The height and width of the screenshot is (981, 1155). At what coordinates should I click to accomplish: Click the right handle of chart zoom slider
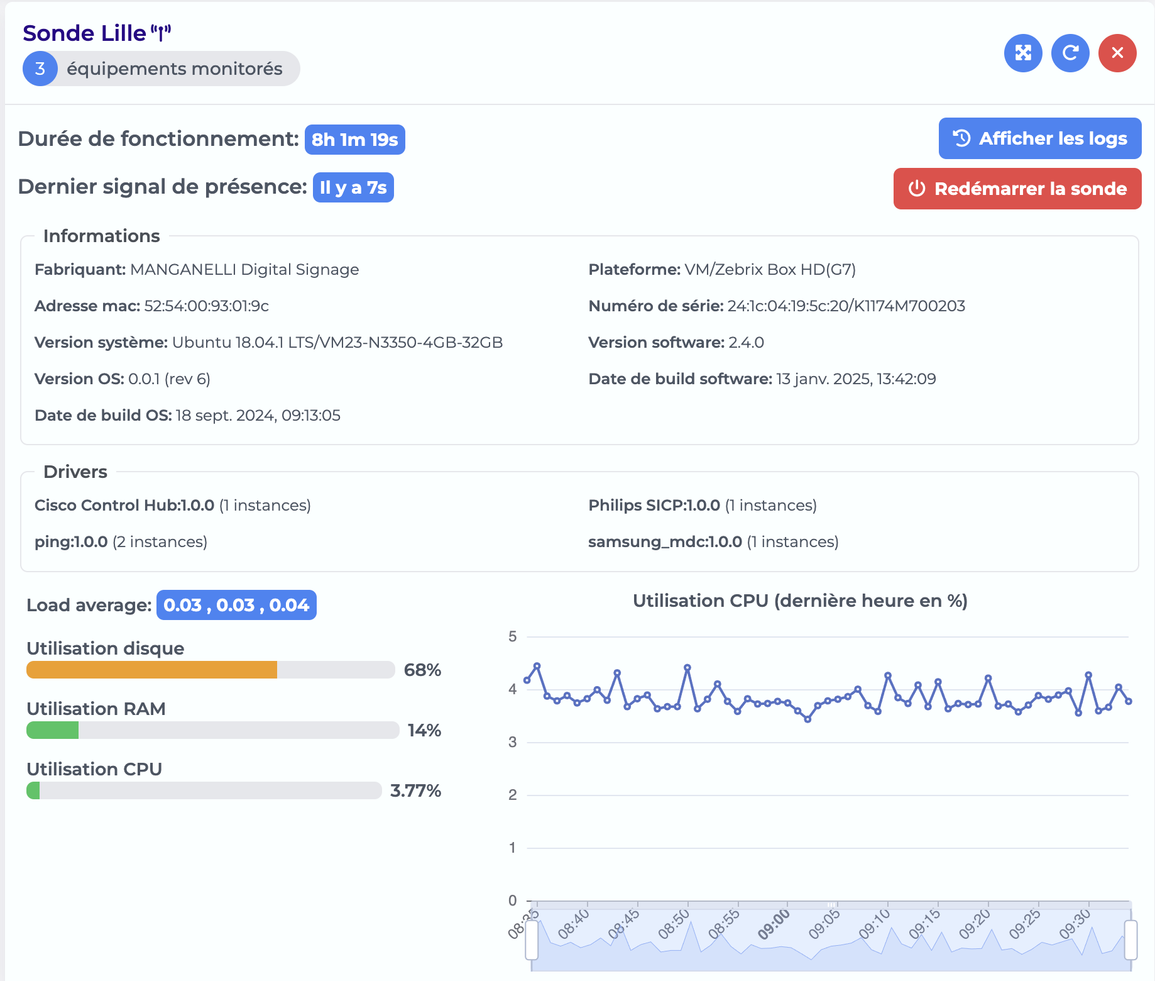(1130, 939)
